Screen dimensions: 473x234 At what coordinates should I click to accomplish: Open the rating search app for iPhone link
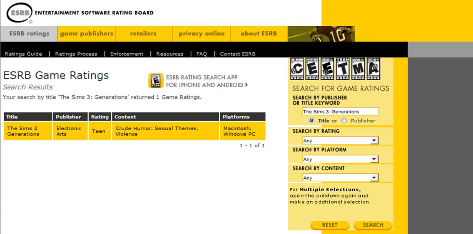coord(207,81)
